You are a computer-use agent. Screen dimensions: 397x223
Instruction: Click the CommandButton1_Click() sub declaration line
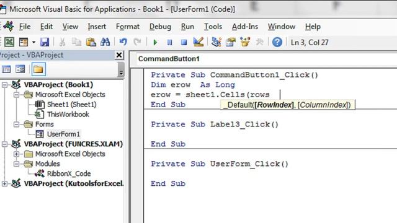point(234,75)
